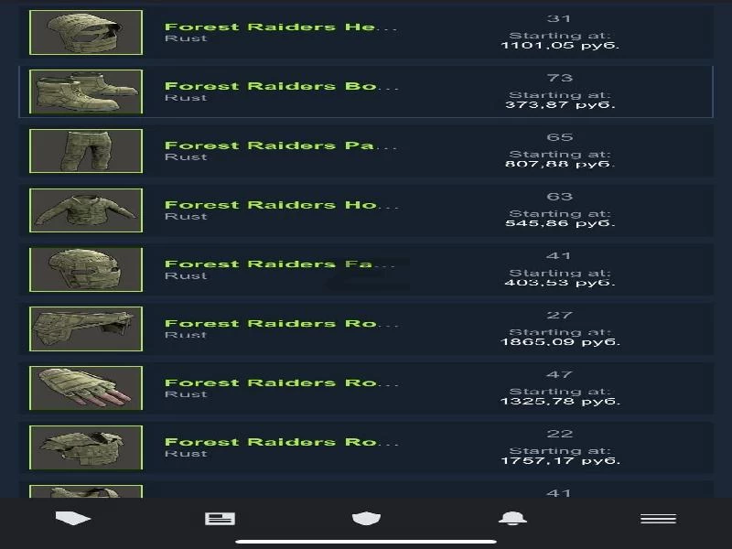Open the store tag icon tab
732x549 pixels.
73,518
